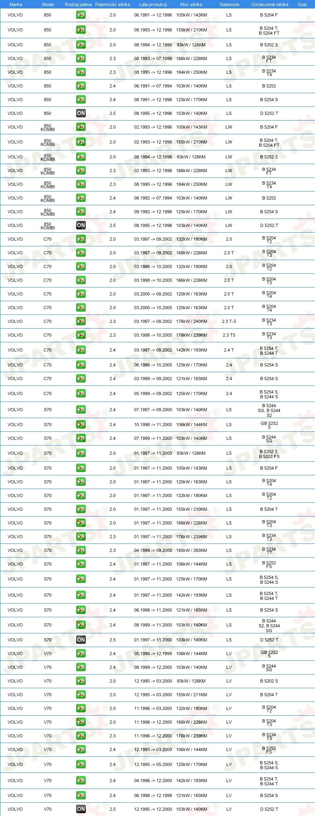The height and width of the screenshot is (816, 315).
Task: Click engine code B 5202 S, B 5202 FS
Action: pyautogui.click(x=269, y=454)
